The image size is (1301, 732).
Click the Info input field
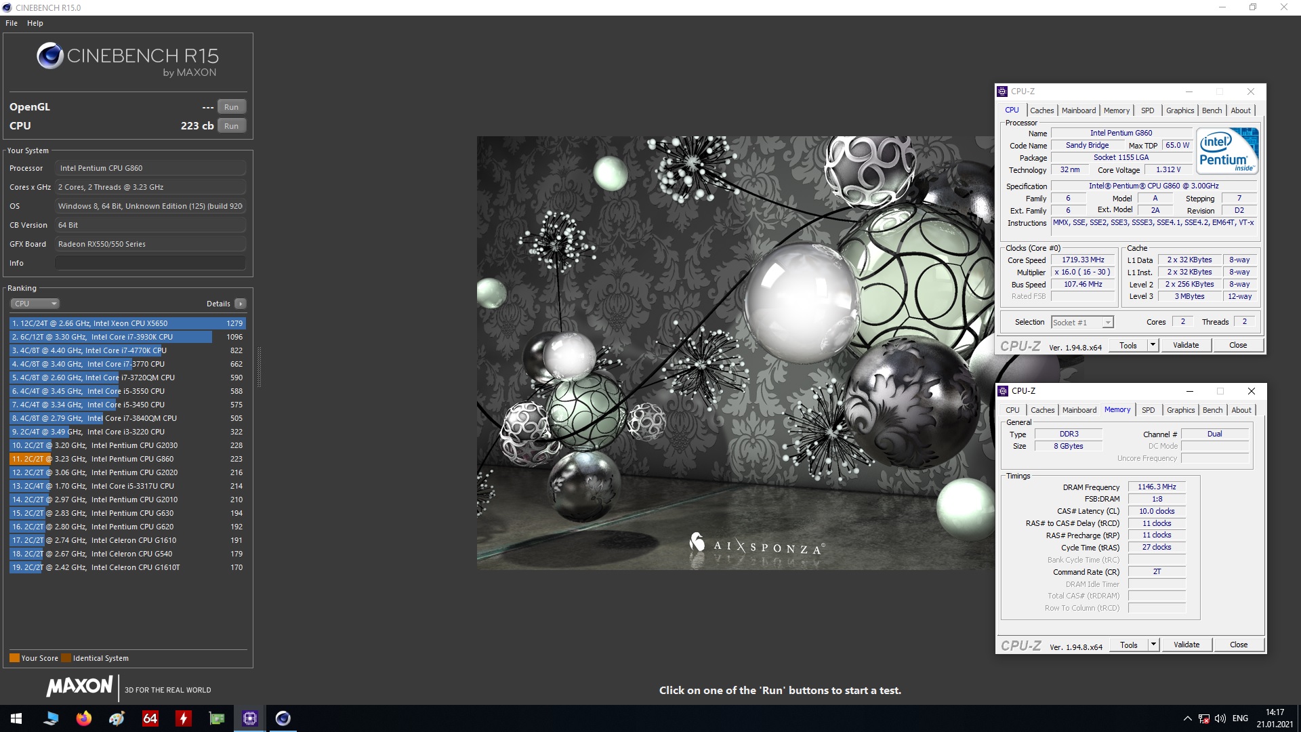[x=150, y=263]
